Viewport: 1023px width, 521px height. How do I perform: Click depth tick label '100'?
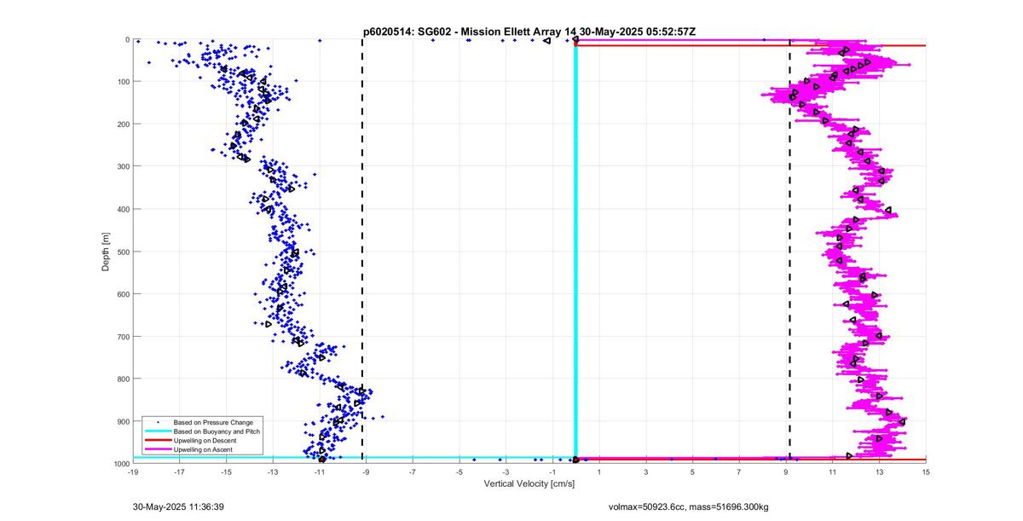coord(123,82)
